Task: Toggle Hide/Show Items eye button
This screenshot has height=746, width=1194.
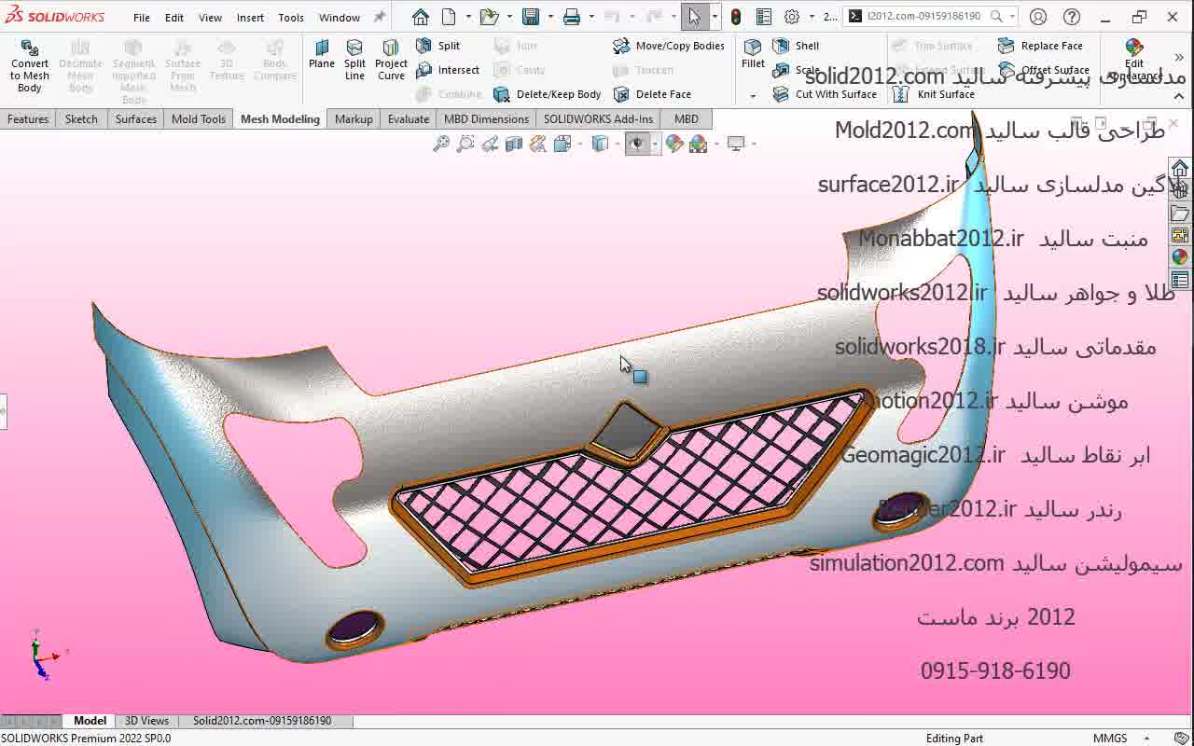Action: [637, 144]
